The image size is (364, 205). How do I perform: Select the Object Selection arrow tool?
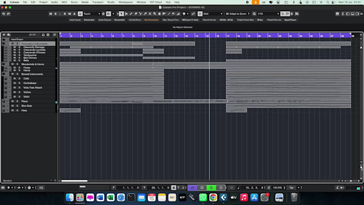121,14
